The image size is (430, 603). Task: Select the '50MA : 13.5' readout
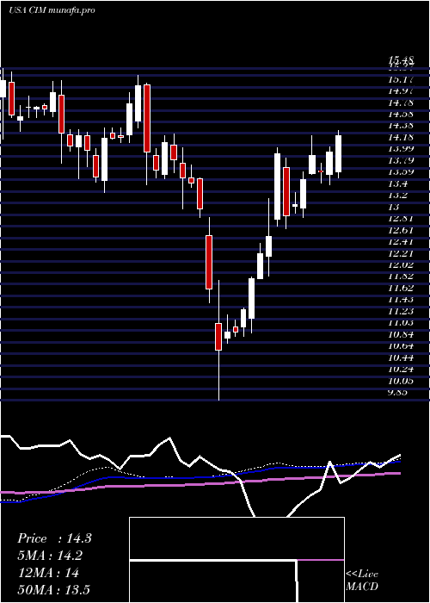click(54, 589)
